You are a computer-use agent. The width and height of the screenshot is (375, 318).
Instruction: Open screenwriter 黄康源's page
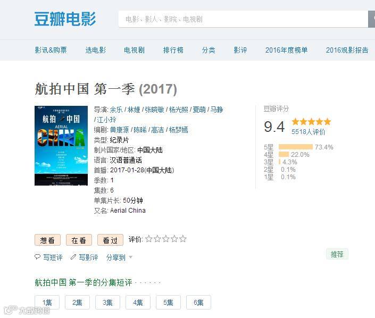119,130
